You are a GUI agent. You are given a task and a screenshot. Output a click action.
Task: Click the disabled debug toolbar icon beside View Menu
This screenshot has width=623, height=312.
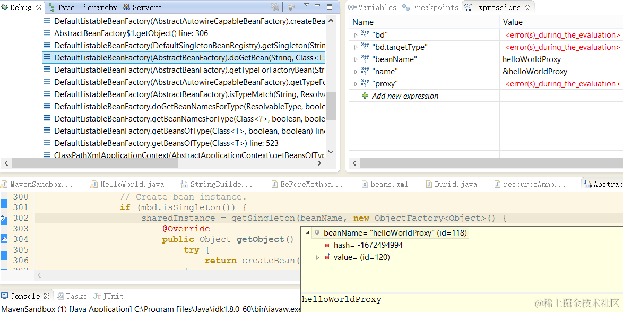tap(291, 7)
